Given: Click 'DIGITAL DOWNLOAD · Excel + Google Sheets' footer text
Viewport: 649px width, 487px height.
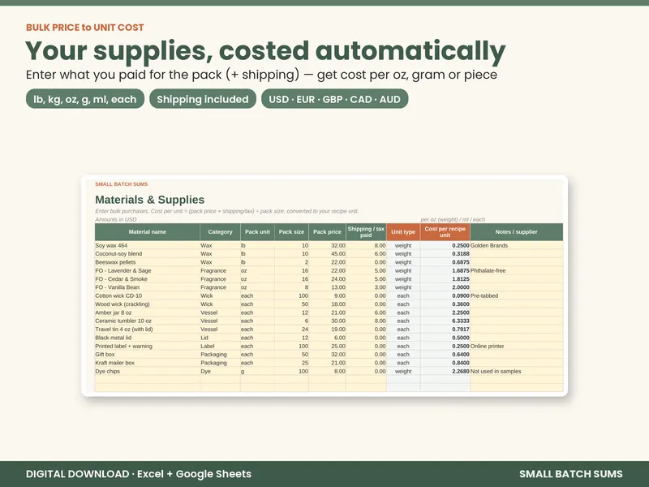Looking at the screenshot, I should [x=139, y=474].
